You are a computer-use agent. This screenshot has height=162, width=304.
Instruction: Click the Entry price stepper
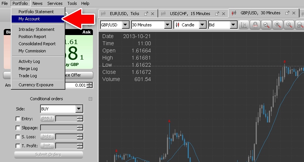[x=80, y=119]
